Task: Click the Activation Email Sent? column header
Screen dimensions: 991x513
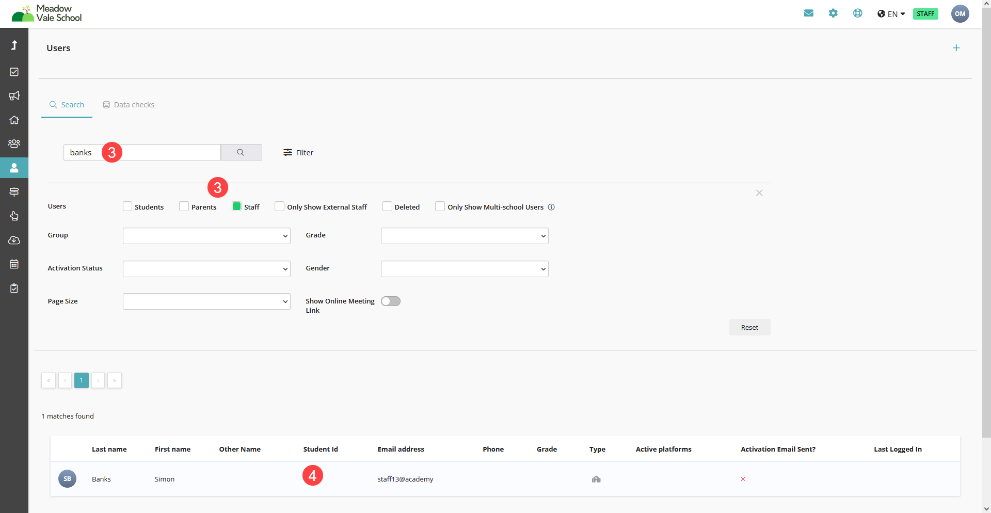Action: [778, 449]
